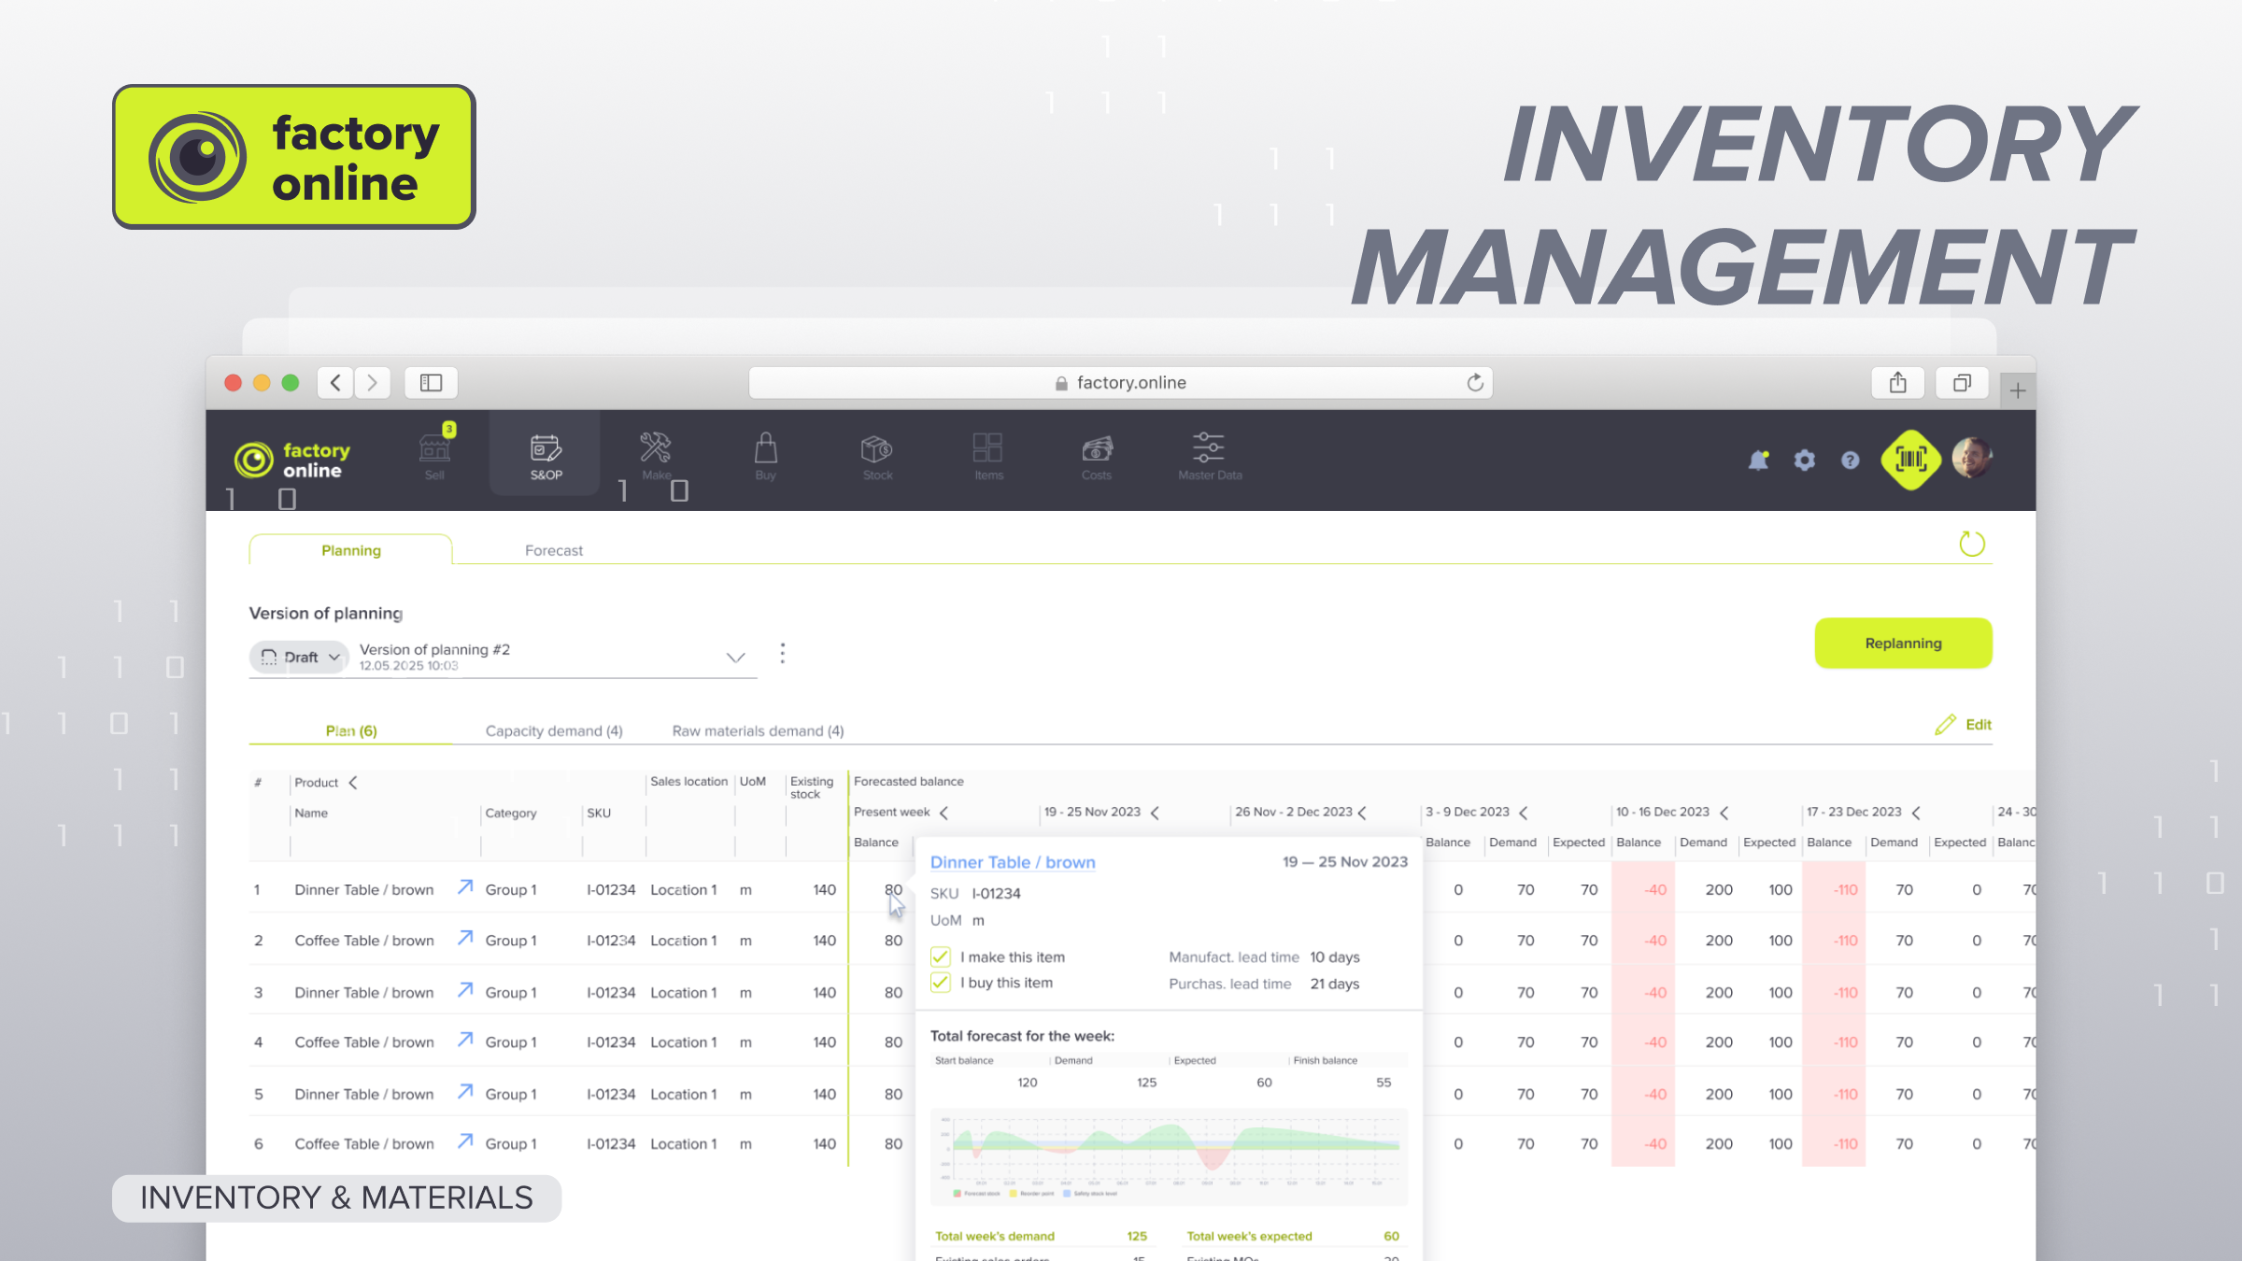The width and height of the screenshot is (2242, 1261).
Task: Collapse the 10 - 16 Dec 2023 column
Action: coord(1724,813)
